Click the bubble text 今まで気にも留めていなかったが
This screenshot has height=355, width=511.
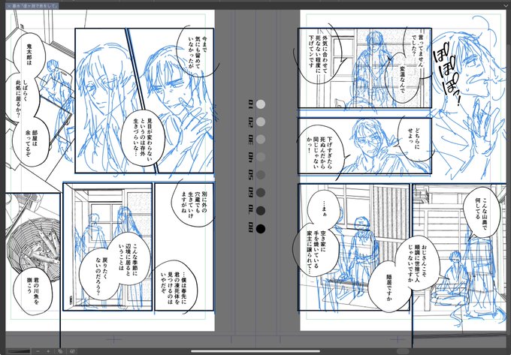195,52
